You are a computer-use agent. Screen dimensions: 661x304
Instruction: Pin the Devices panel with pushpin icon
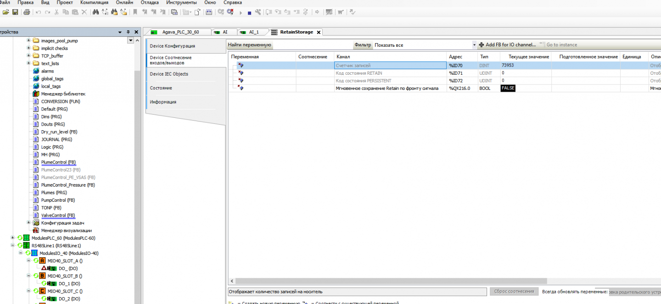pos(129,32)
